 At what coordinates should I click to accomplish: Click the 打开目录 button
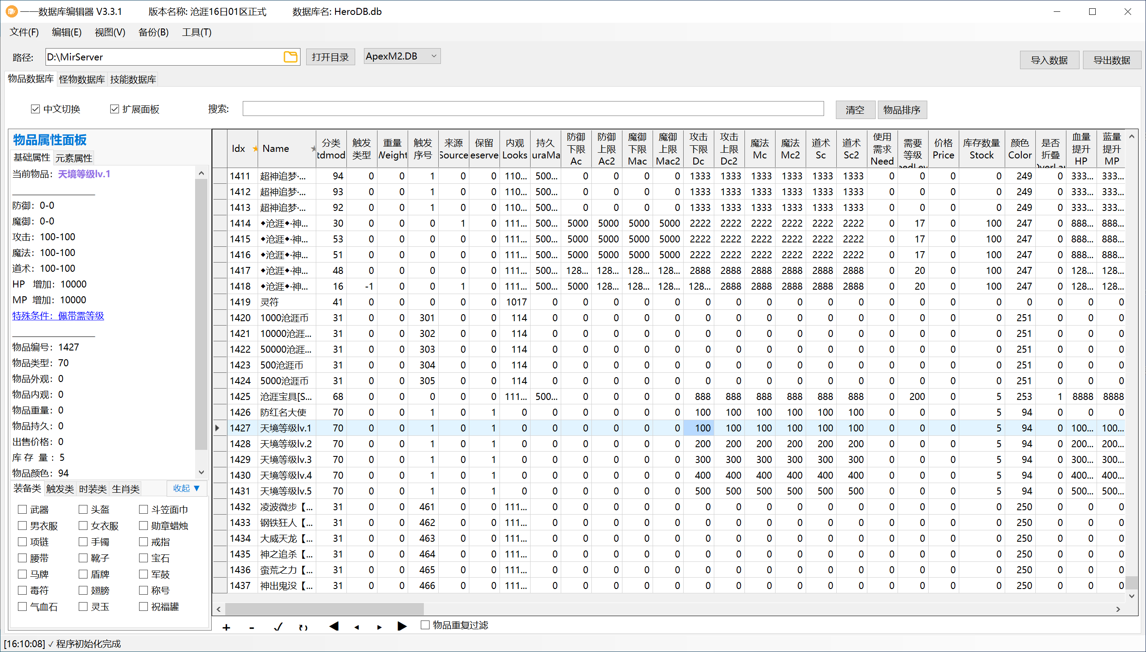(x=330, y=57)
